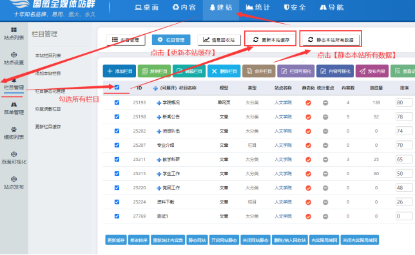Expand the 学院概况 column tree

[x=159, y=102]
